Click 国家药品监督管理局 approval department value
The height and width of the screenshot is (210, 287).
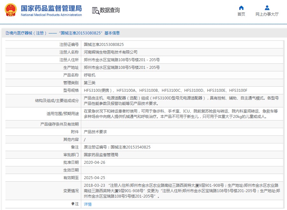101,155
